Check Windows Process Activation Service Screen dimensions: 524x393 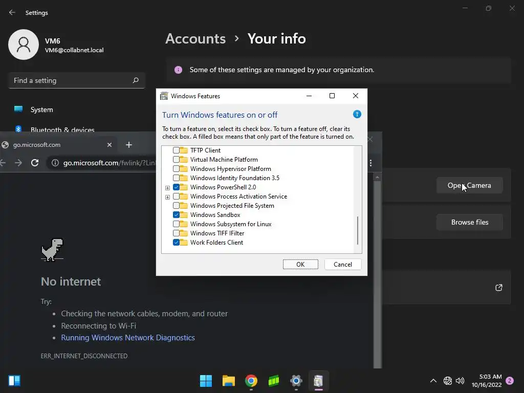(x=176, y=196)
